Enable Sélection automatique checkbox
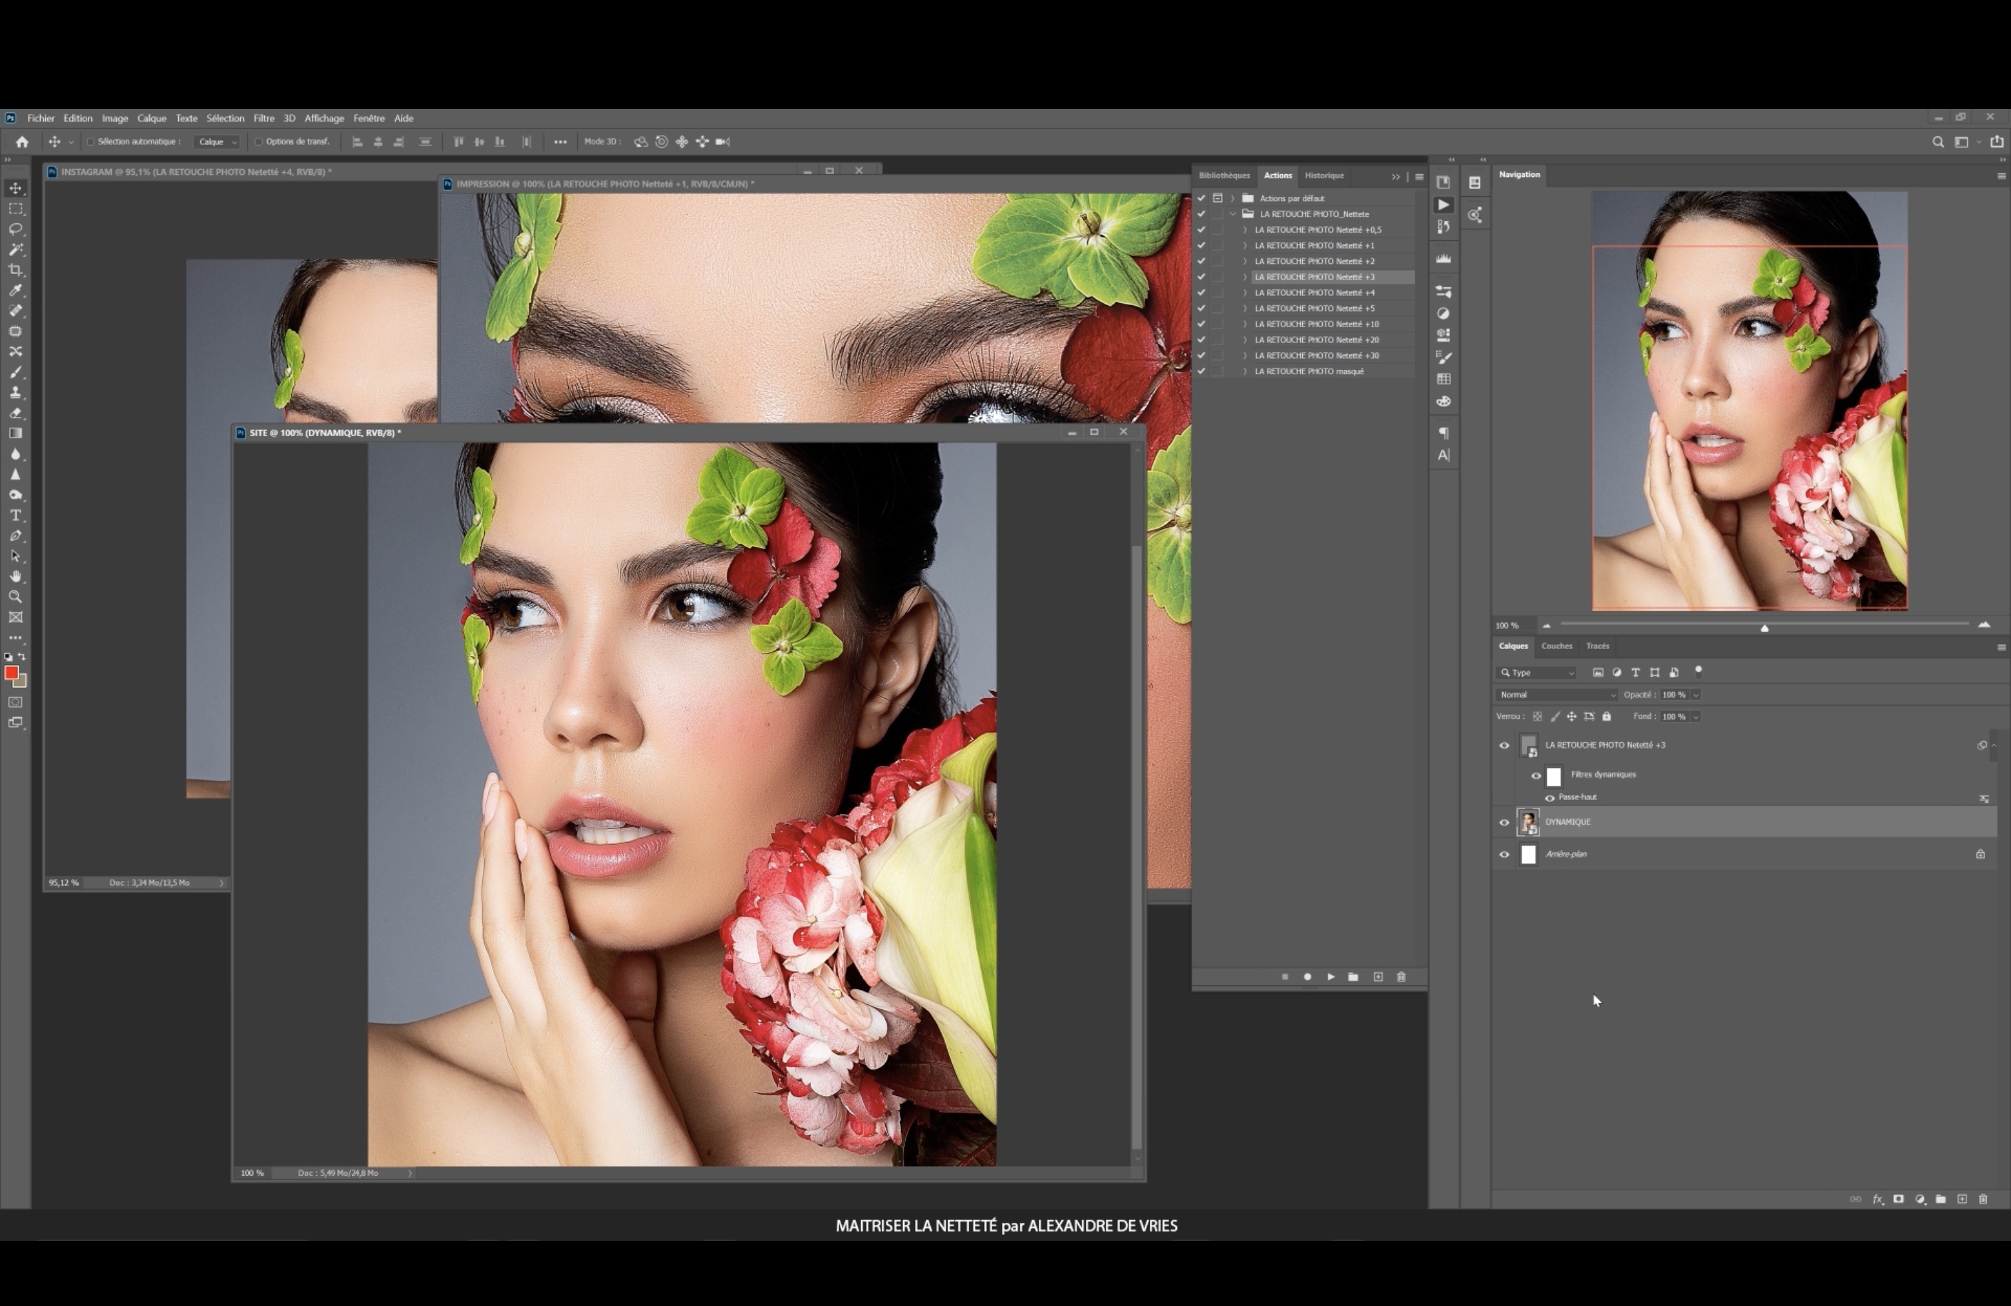 click(90, 142)
